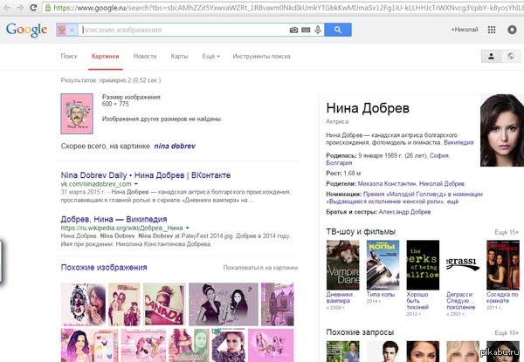524x362 pixels.
Task: Switch to the Новости tab
Action: click(x=145, y=56)
